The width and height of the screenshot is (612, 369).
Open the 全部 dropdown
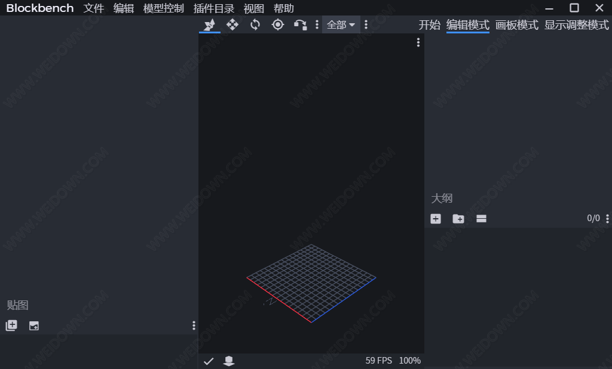[x=341, y=25]
